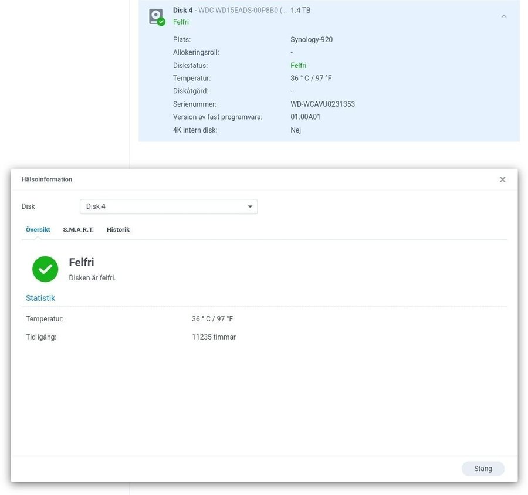Click the Statistik section heading
The width and height of the screenshot is (528, 495).
(x=40, y=298)
